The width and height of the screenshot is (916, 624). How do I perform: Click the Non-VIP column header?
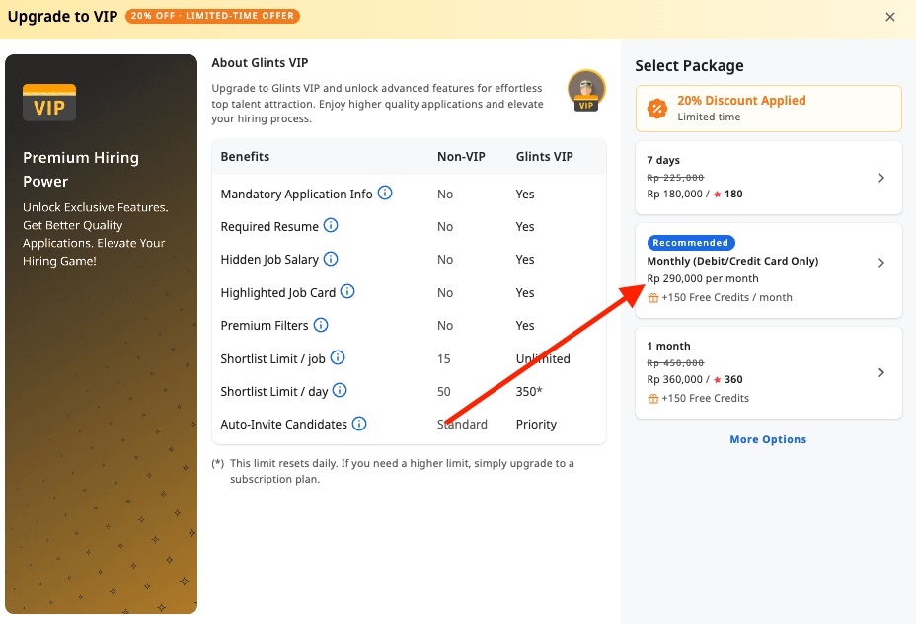tap(461, 157)
